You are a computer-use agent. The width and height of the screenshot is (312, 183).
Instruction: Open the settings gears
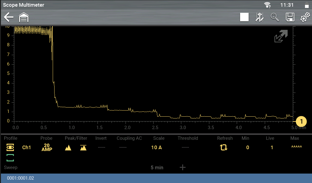(x=305, y=17)
